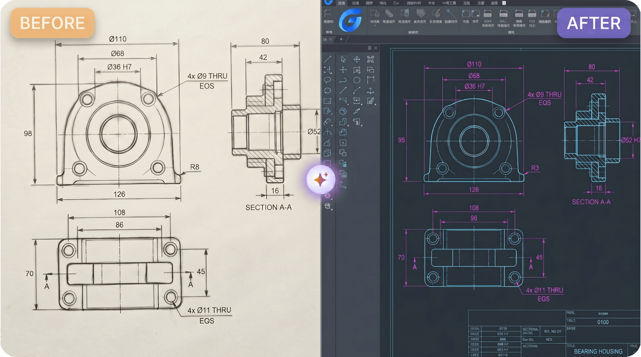
Task: Click the R/1. NO OY title block cell
Action: [552, 331]
